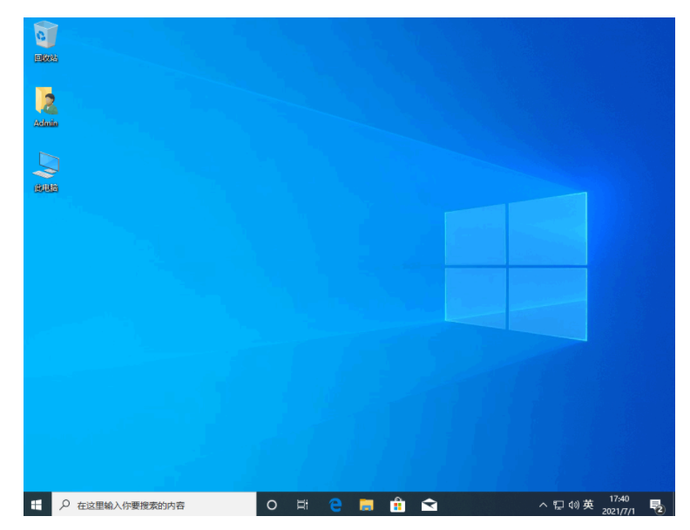
Task: Click the Windows logo on the wallpaper
Action: pos(516,266)
